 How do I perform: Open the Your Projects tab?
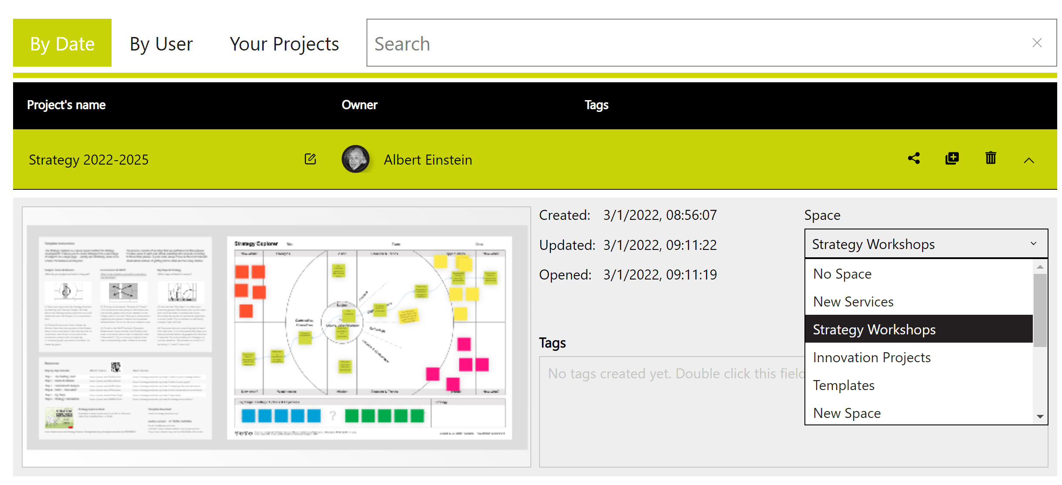284,43
